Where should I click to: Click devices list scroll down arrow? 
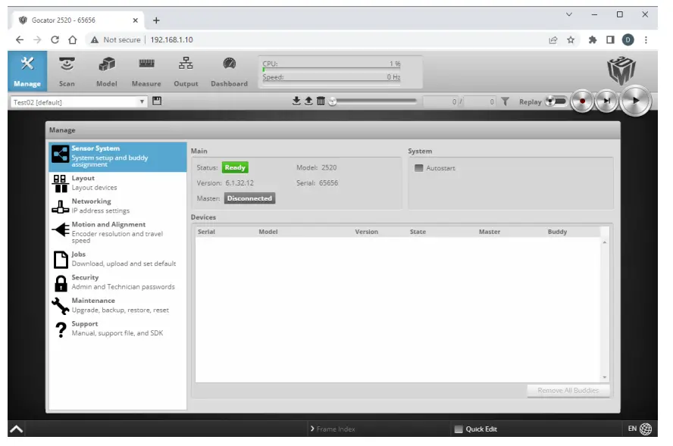(x=605, y=377)
